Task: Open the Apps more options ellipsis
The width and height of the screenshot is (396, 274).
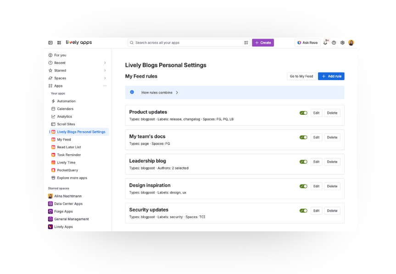Action: 105,86
